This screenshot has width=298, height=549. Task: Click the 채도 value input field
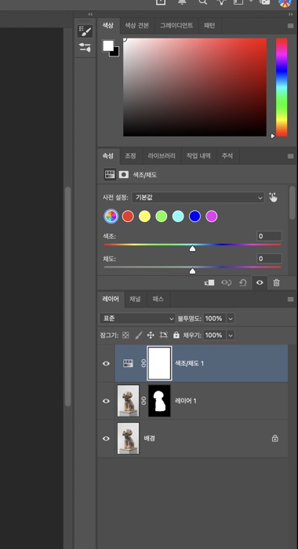269,259
